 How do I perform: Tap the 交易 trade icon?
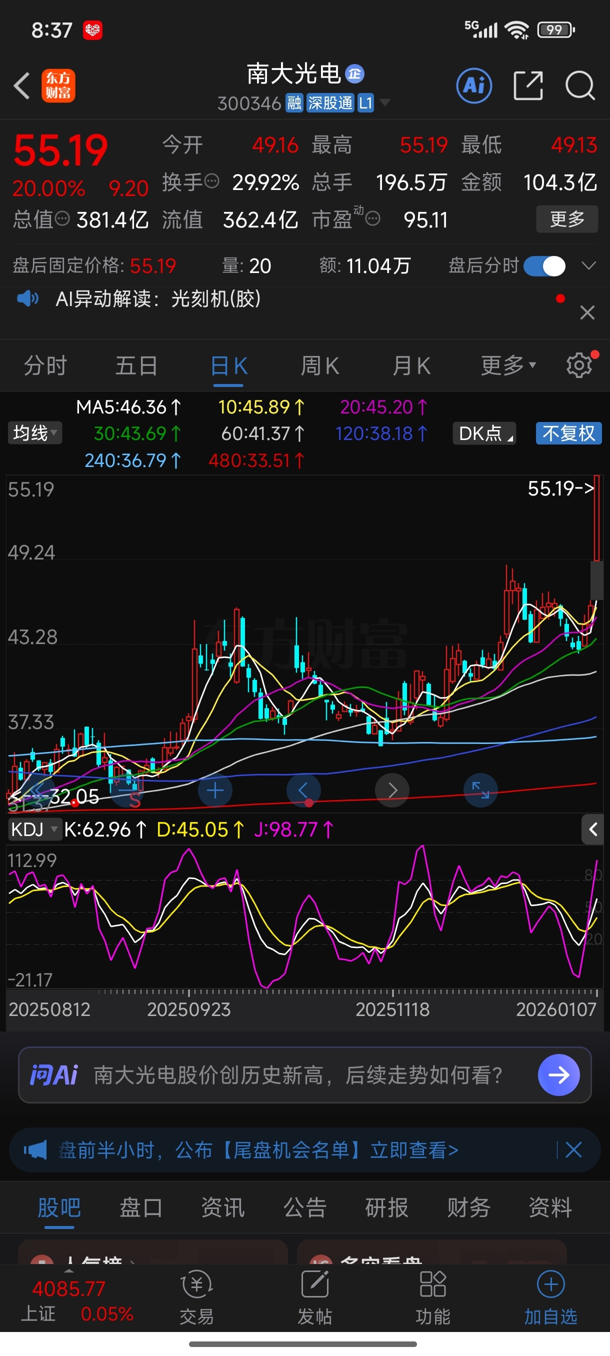[197, 1298]
